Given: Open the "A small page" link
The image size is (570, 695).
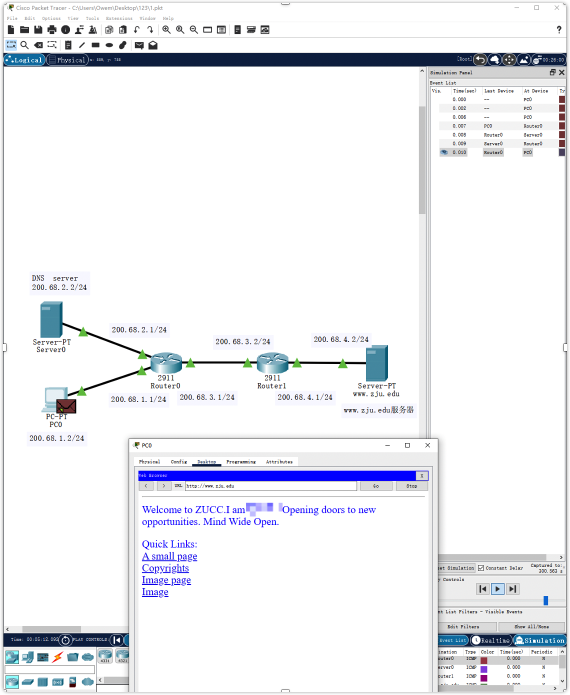Looking at the screenshot, I should (169, 556).
